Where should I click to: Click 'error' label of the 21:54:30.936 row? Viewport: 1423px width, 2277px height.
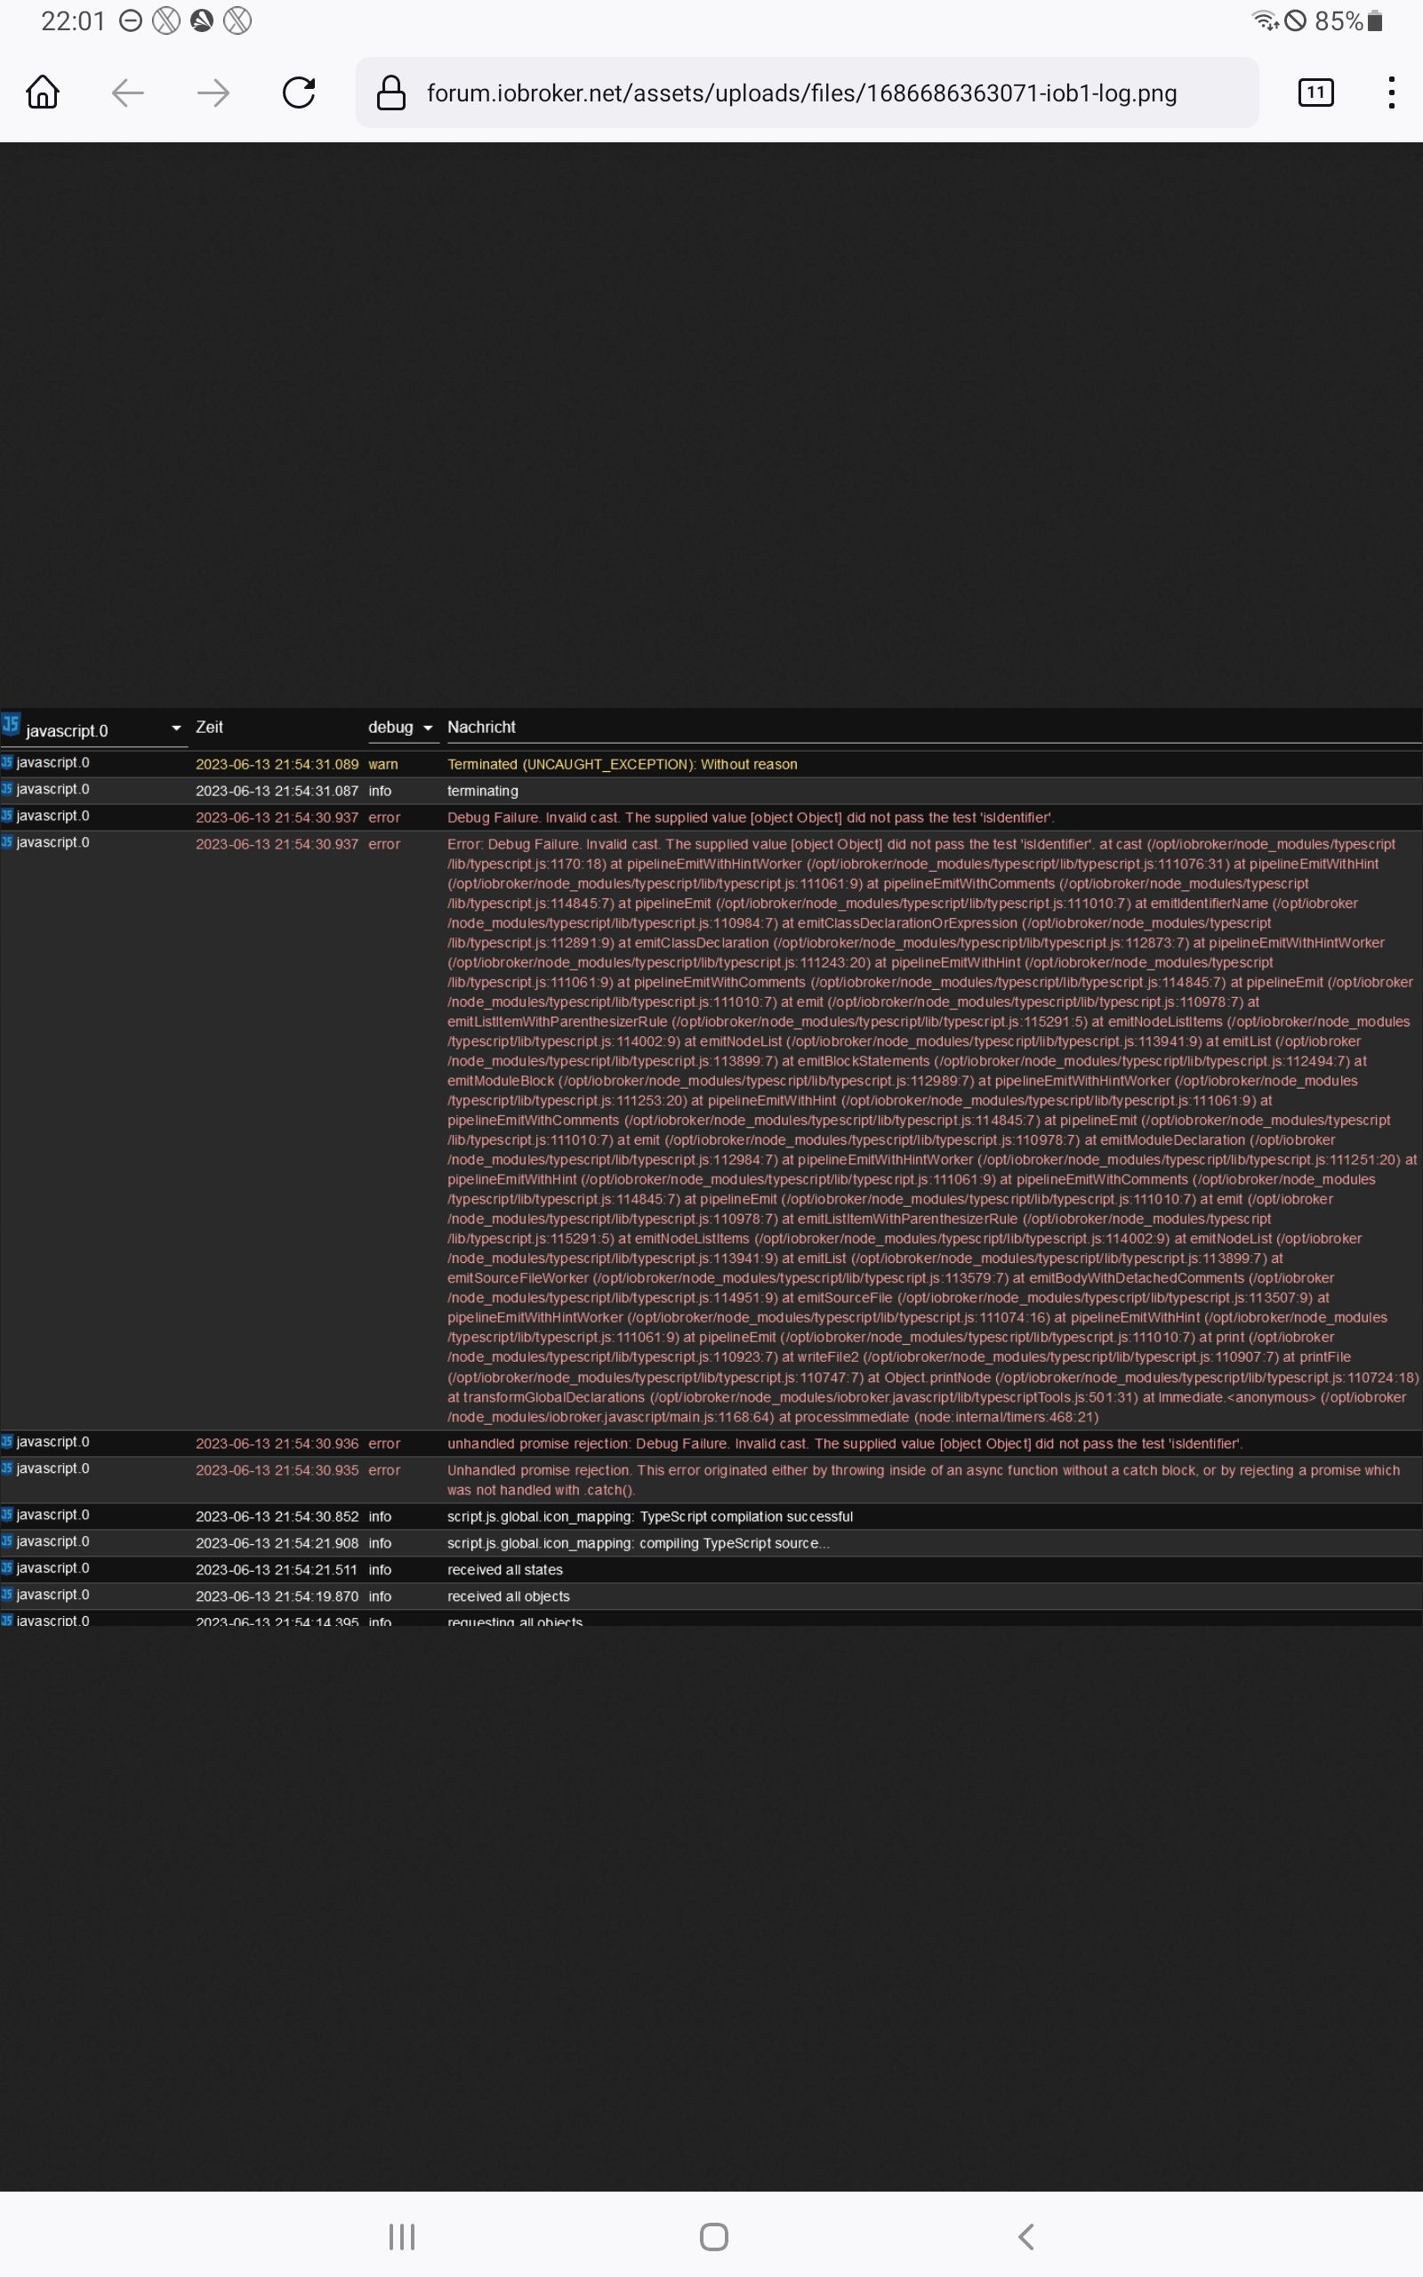(x=384, y=1444)
